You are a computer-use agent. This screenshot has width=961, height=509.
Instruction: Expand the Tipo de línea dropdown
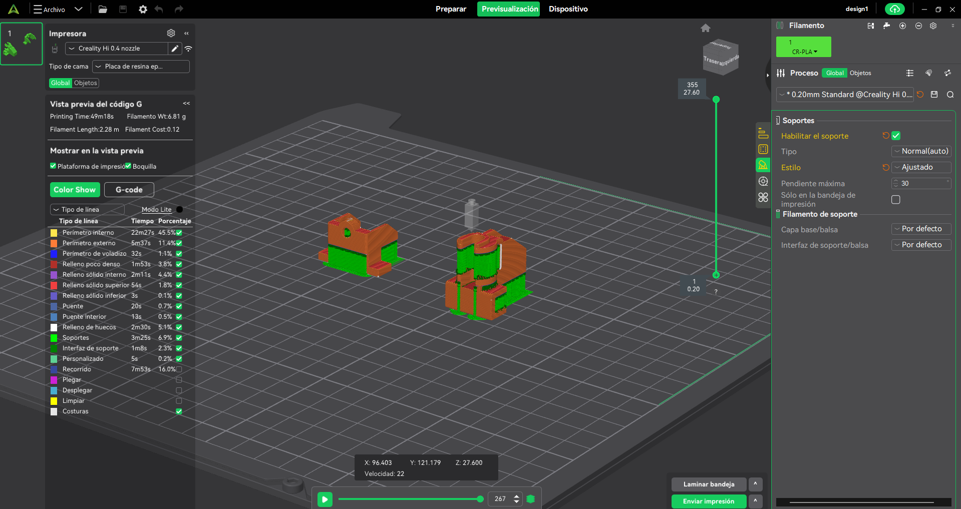click(x=87, y=210)
